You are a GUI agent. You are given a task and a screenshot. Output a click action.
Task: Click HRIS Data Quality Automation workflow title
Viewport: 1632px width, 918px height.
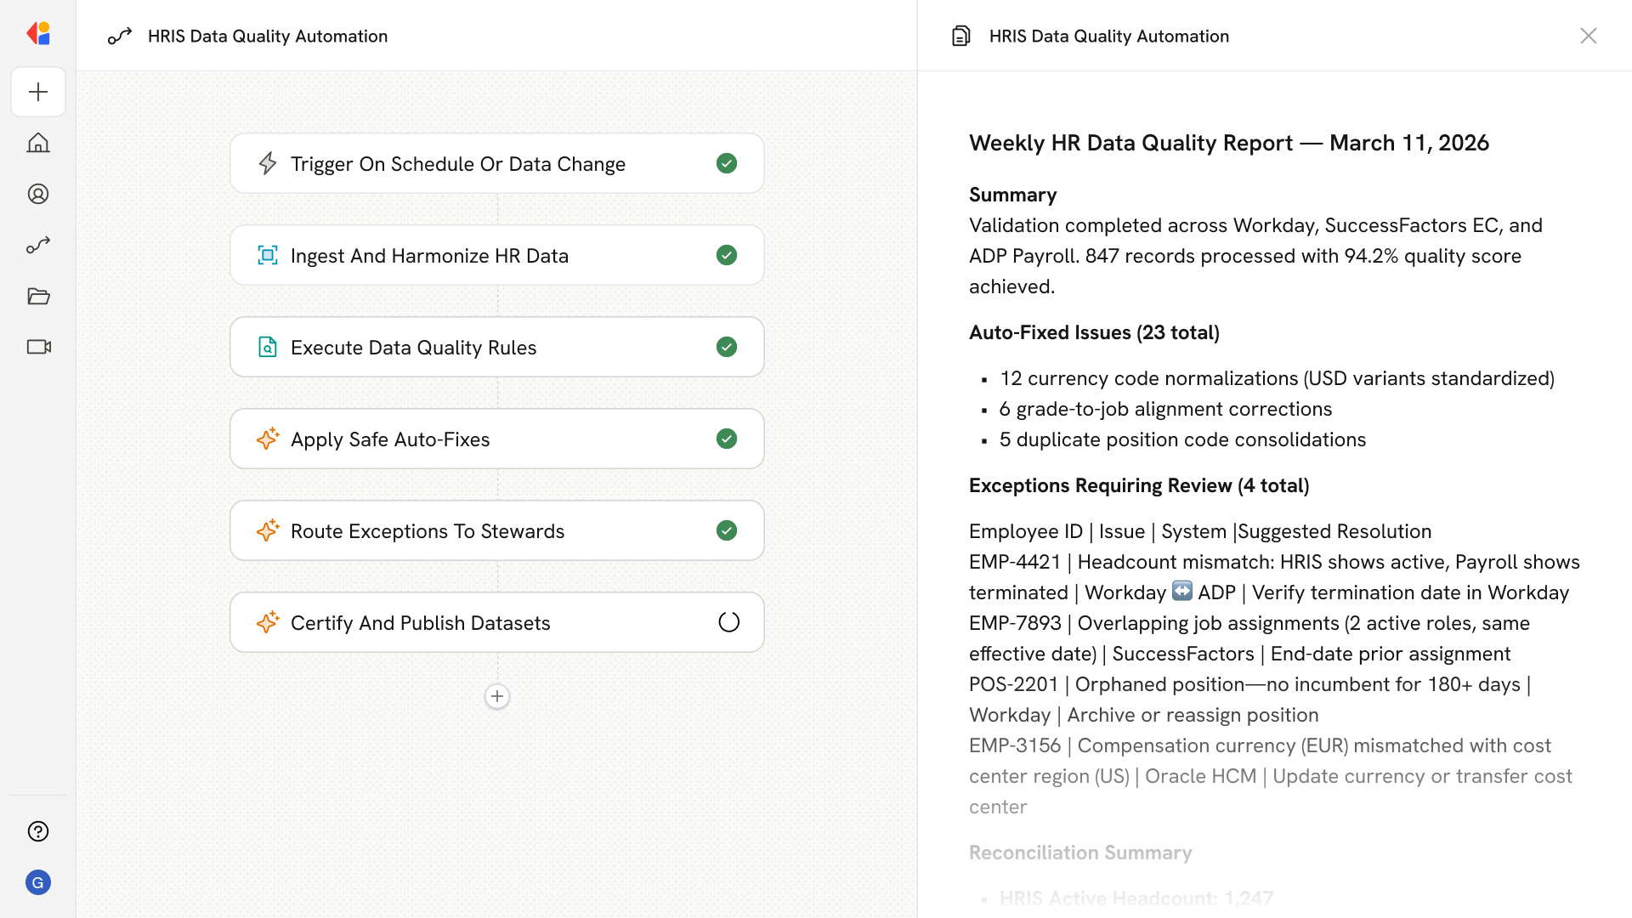pyautogui.click(x=267, y=36)
